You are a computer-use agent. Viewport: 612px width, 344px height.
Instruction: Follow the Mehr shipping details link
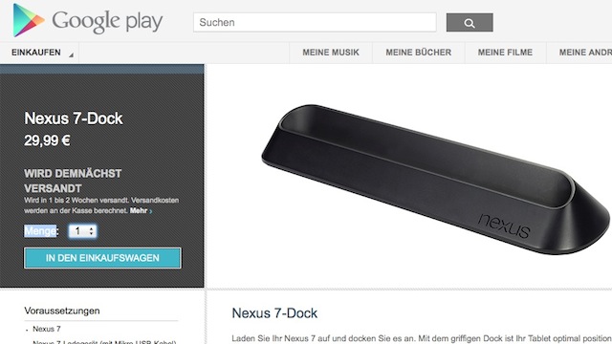click(139, 210)
